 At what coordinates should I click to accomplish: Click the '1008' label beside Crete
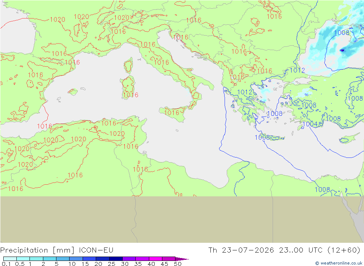262,137
